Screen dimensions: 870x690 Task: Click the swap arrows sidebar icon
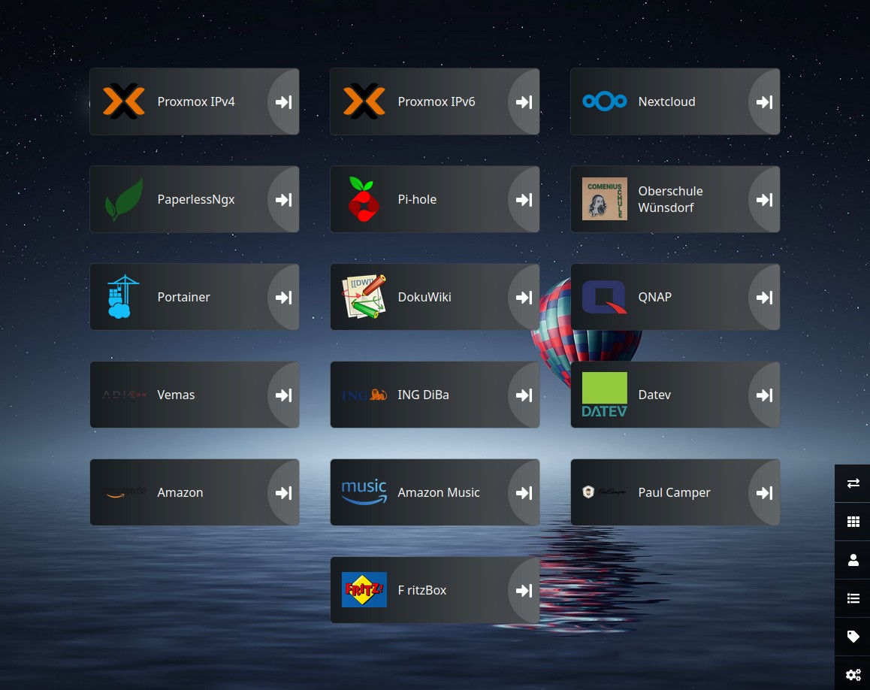(x=853, y=483)
